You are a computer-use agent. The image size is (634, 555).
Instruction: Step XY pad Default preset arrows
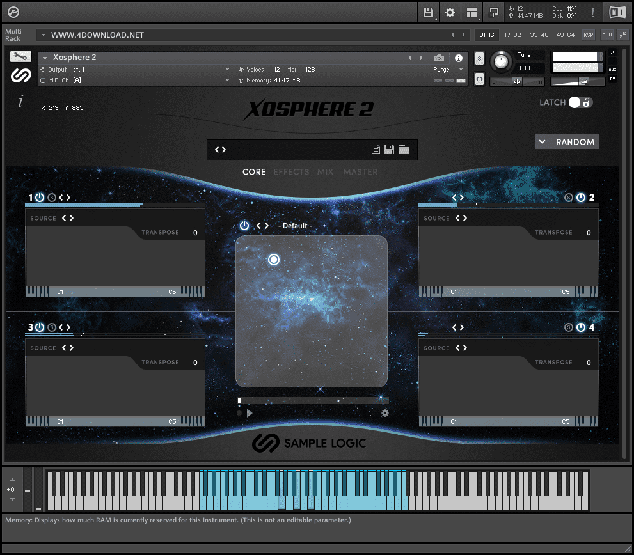[262, 226]
